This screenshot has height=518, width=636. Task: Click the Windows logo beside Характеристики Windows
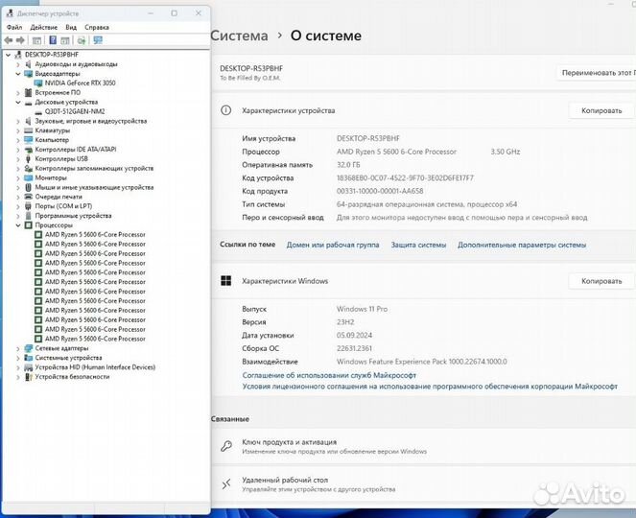point(226,281)
